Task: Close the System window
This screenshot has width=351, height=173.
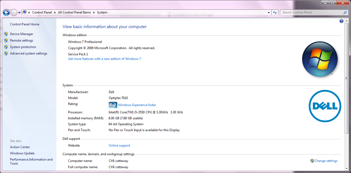Action: 342,2
